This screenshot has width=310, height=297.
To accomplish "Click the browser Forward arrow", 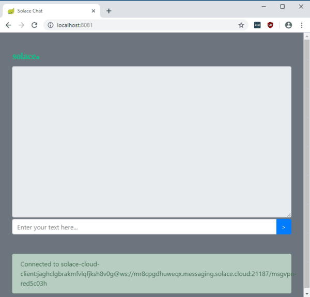I will click(21, 25).
